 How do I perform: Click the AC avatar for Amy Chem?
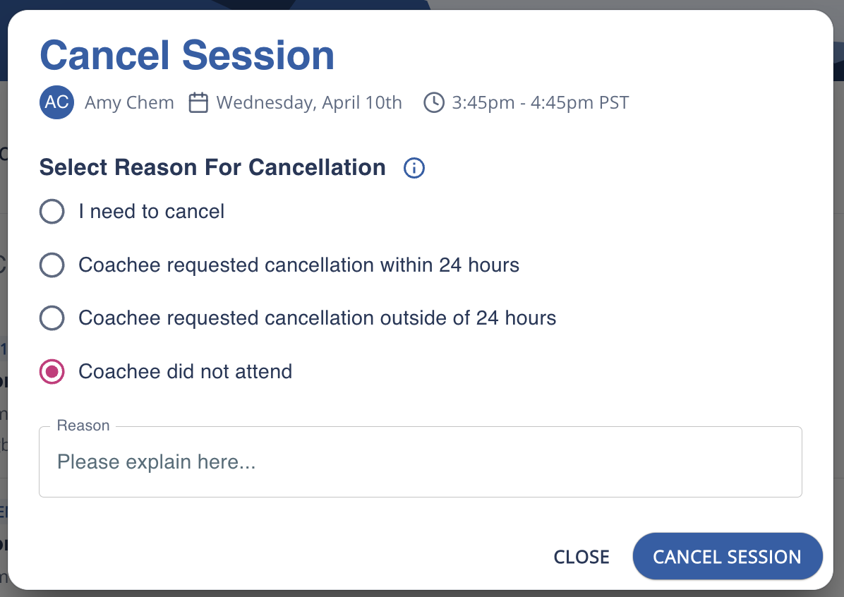point(56,103)
